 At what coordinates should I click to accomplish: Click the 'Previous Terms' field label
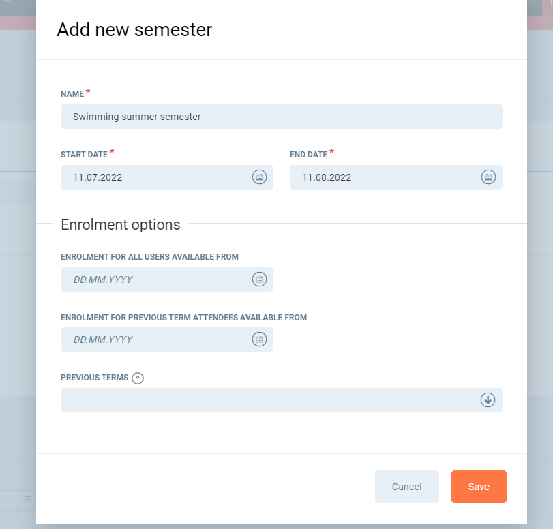[x=94, y=378]
